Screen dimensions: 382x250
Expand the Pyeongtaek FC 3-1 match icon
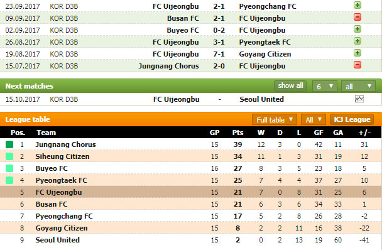point(357,41)
